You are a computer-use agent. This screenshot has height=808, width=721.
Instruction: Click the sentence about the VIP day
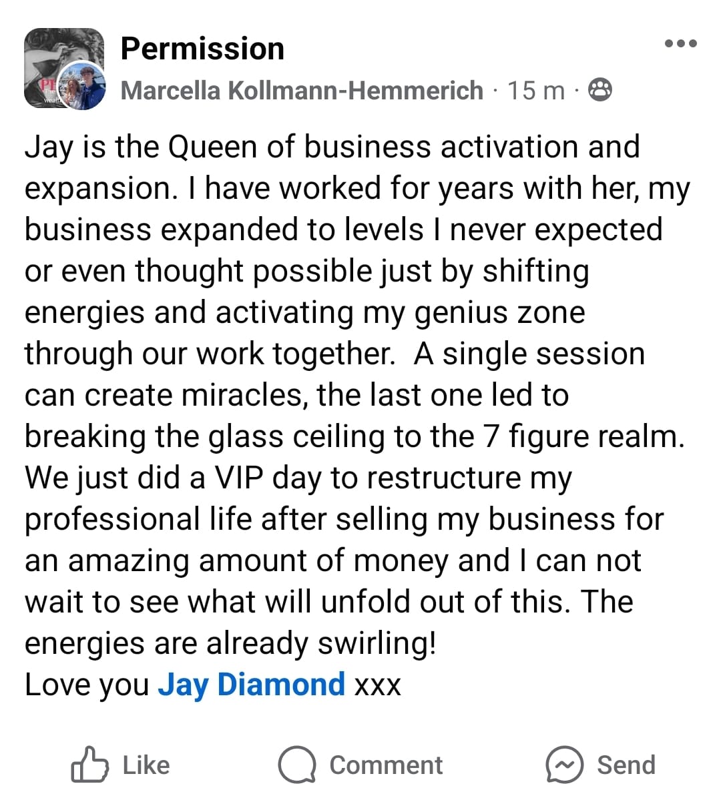[x=298, y=478]
